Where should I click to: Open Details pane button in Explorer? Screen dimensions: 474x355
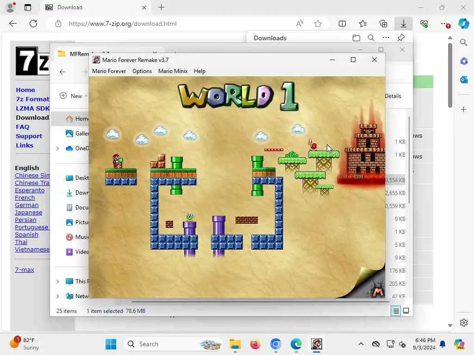tap(393, 96)
